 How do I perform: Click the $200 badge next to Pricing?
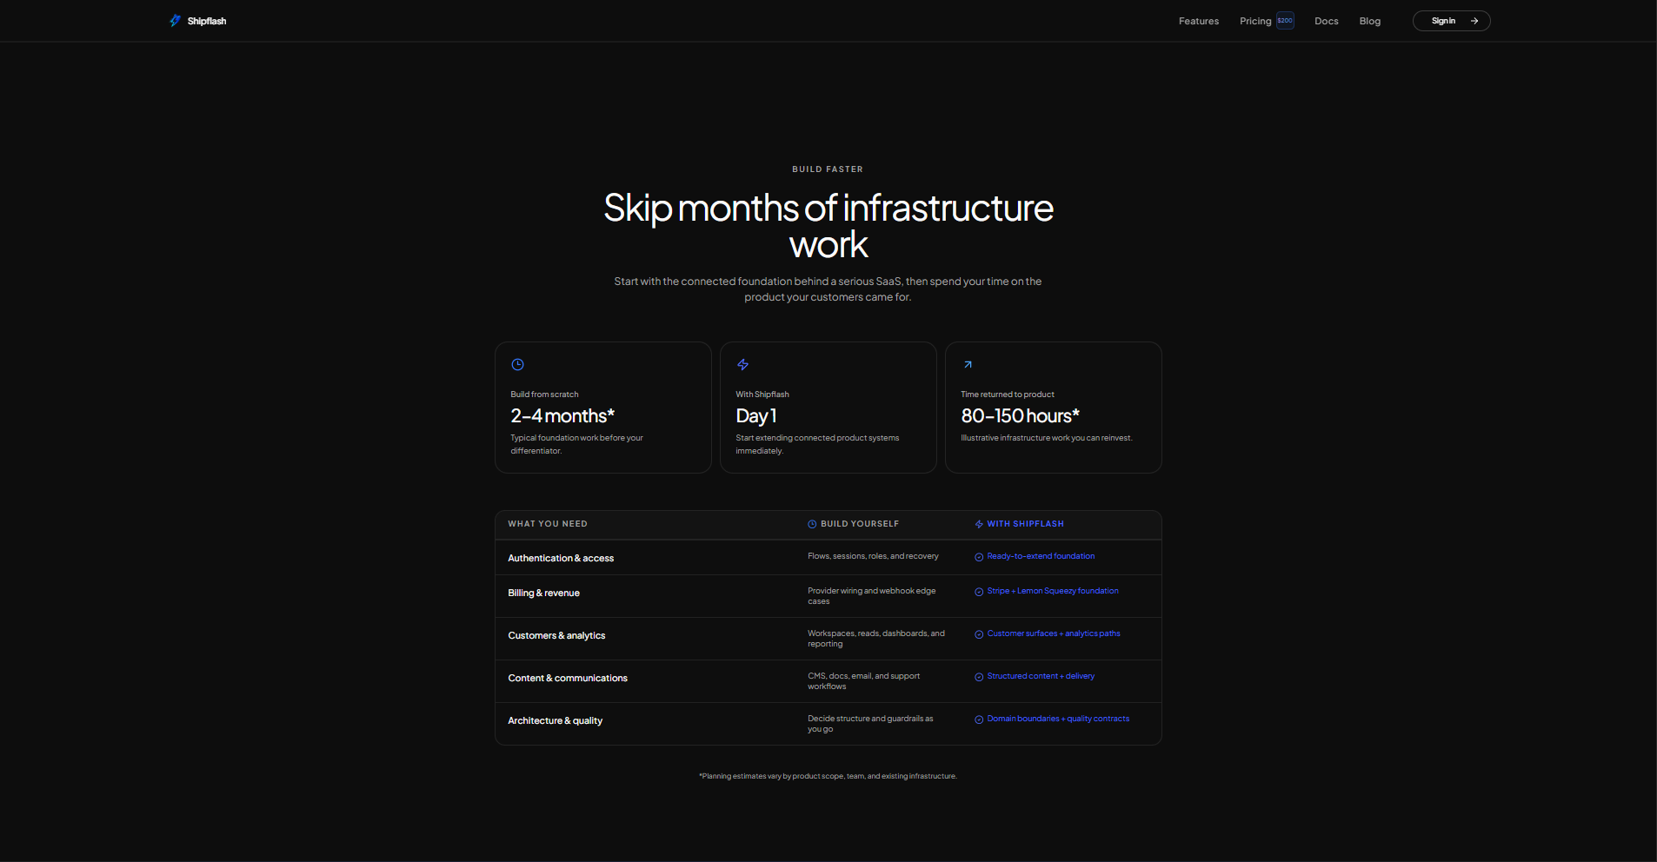[x=1285, y=21]
